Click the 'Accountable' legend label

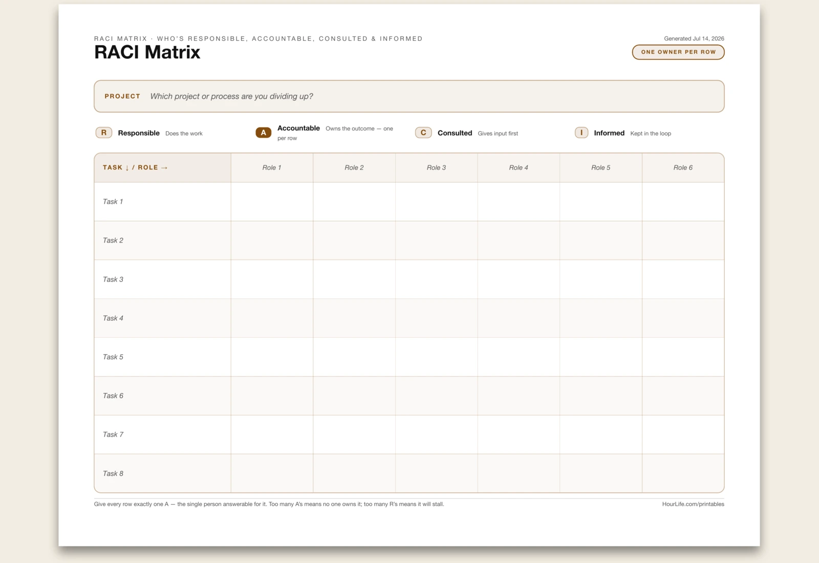[298, 128]
